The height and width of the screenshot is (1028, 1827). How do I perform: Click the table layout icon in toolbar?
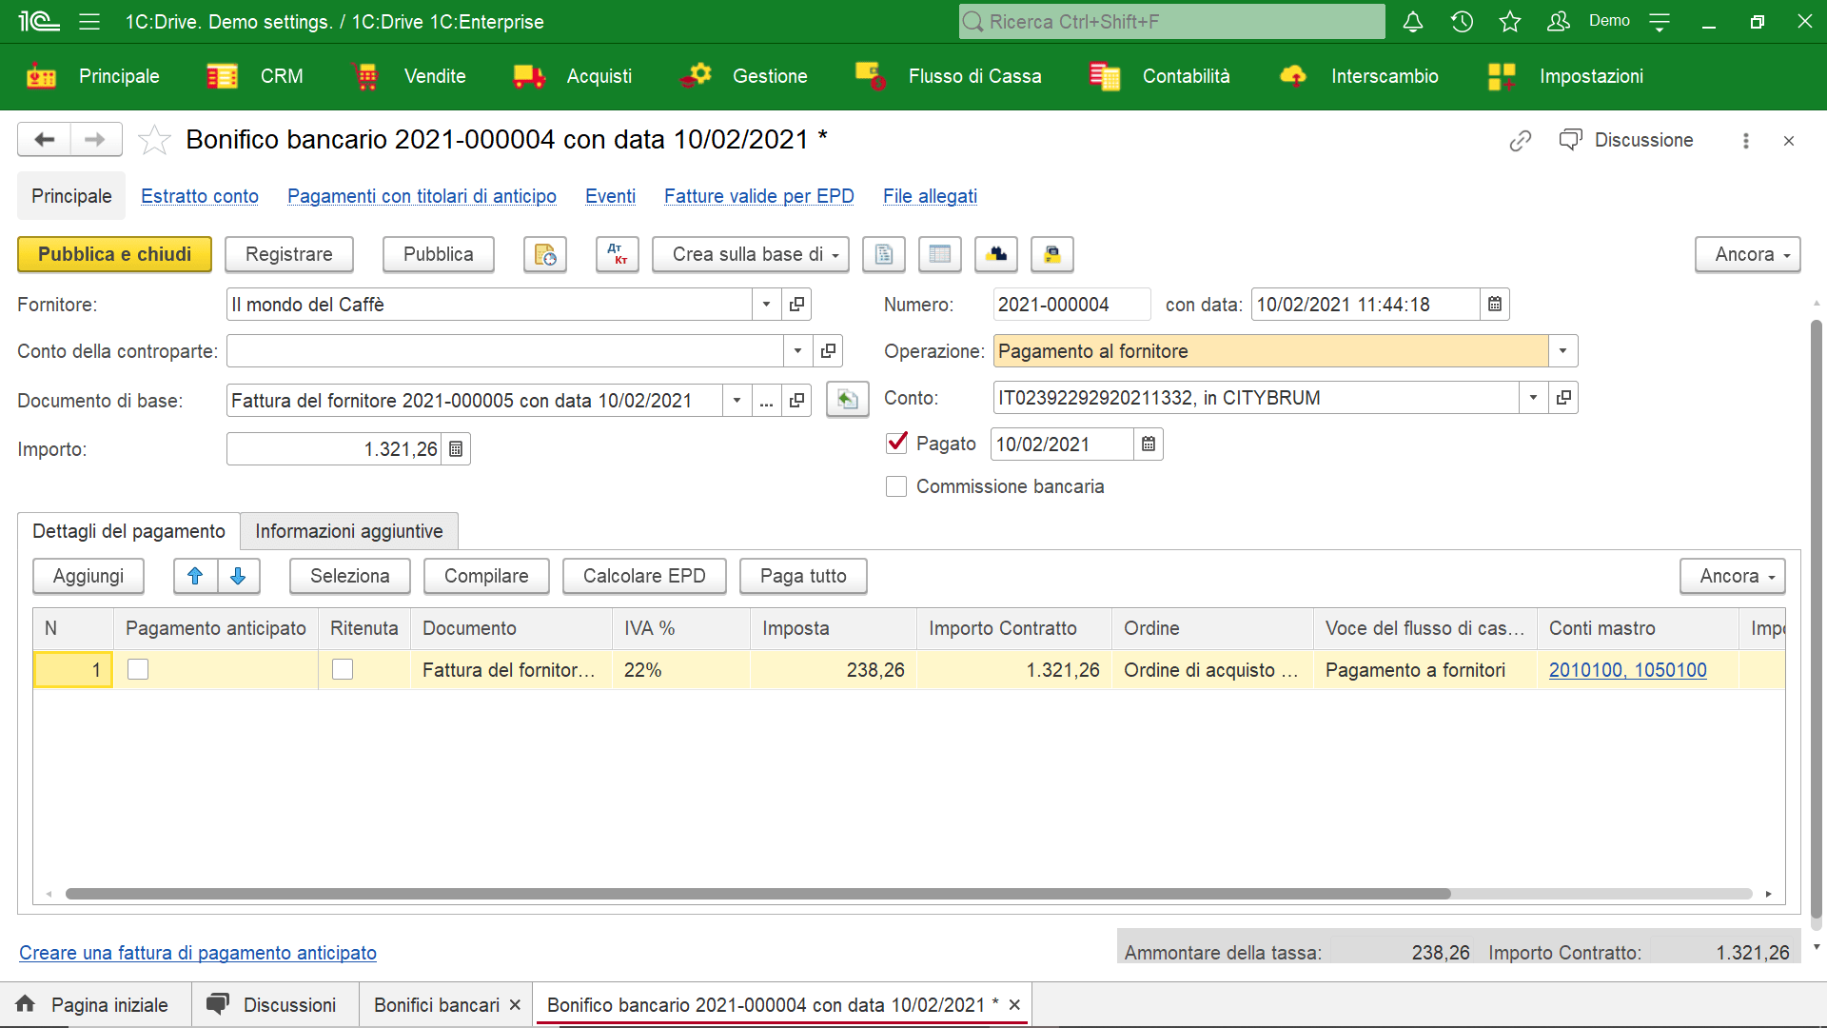pyautogui.click(x=940, y=254)
